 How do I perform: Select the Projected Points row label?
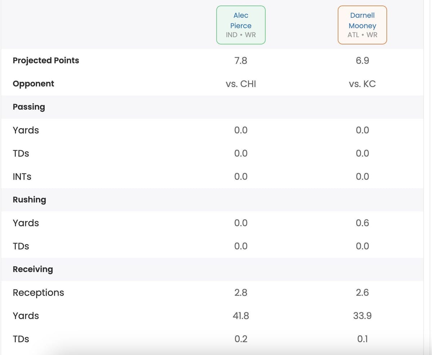46,60
